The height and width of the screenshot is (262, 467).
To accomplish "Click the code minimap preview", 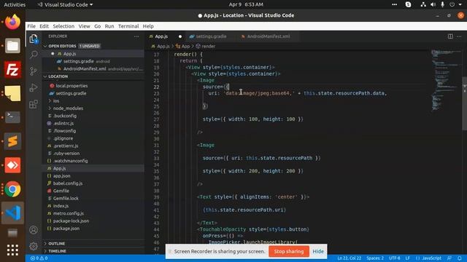I will (447, 80).
